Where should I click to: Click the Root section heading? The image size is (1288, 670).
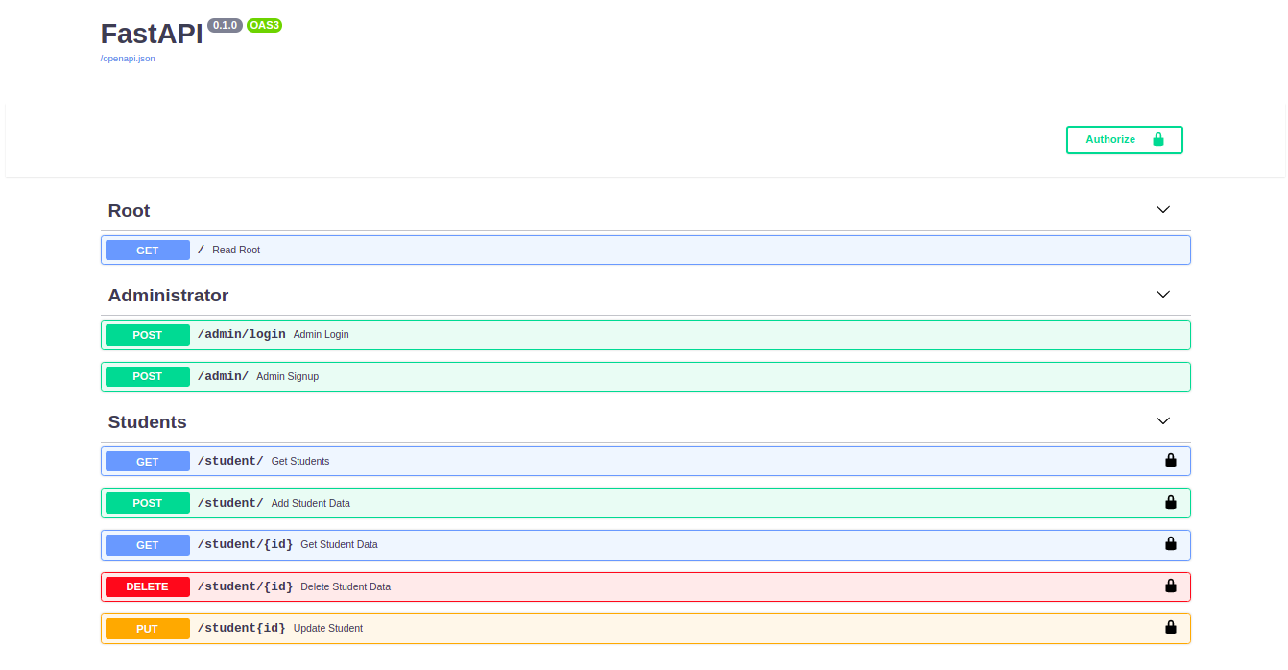129,211
